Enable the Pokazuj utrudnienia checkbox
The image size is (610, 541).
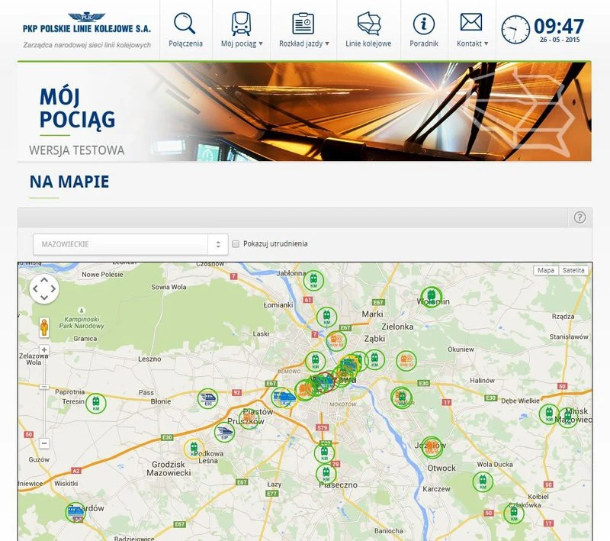(236, 243)
